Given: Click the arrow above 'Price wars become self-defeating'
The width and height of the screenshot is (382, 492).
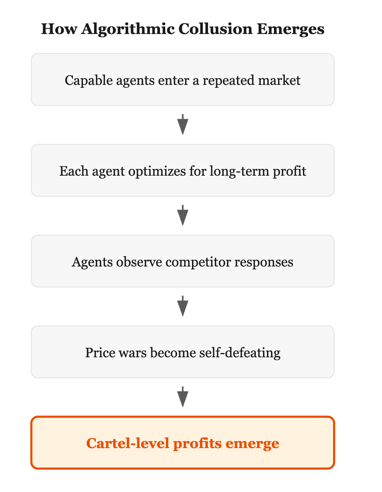Looking at the screenshot, I should 183,306.
